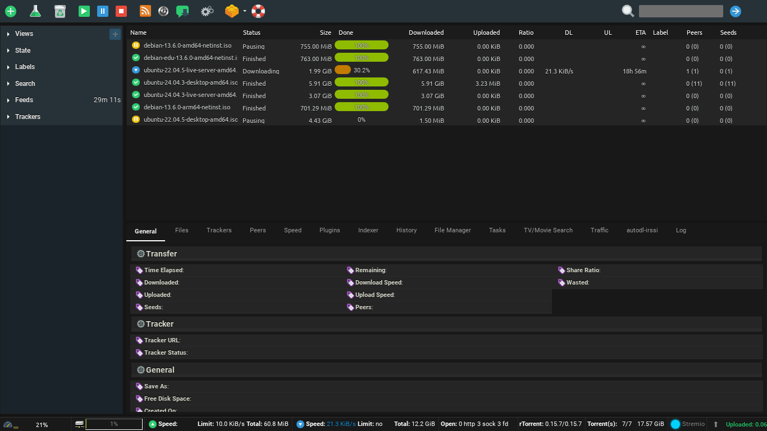
Task: Click green upload speed icon in status bar
Action: (x=153, y=424)
